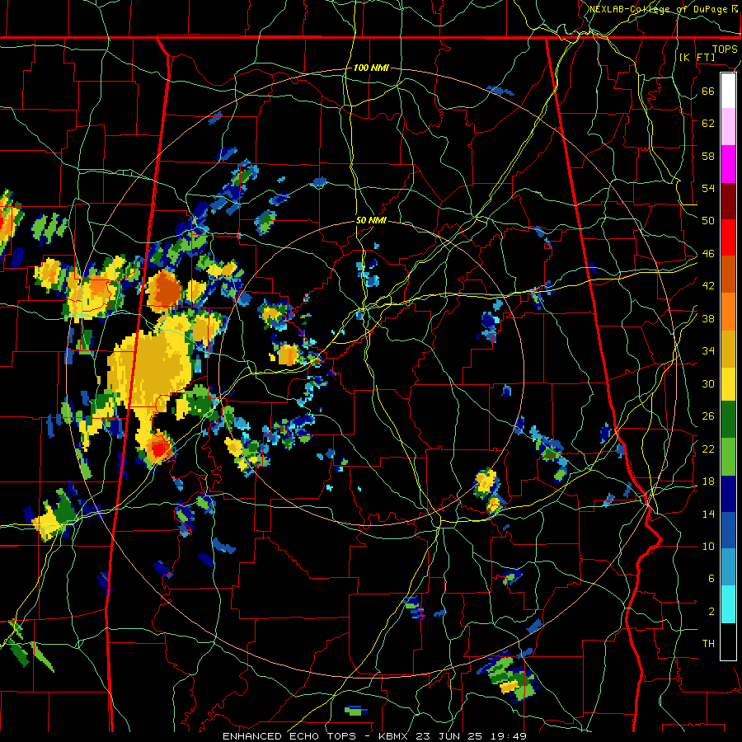742x742 pixels.
Task: Click the white swatch atop the tops scale
Action: pos(728,91)
